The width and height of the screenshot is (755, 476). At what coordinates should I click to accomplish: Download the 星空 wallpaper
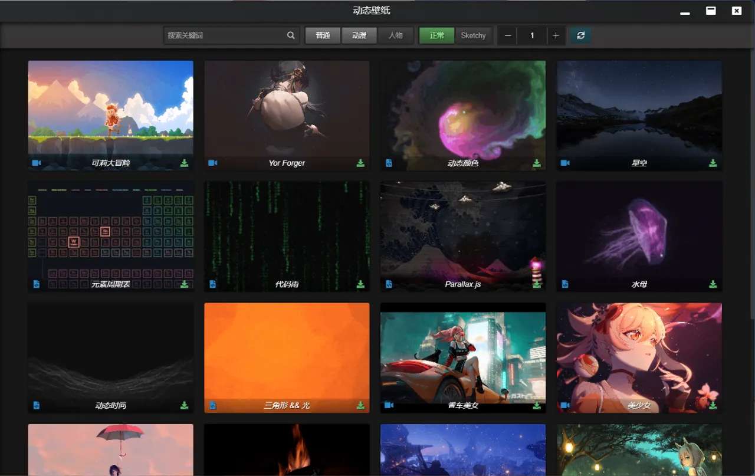[713, 163]
